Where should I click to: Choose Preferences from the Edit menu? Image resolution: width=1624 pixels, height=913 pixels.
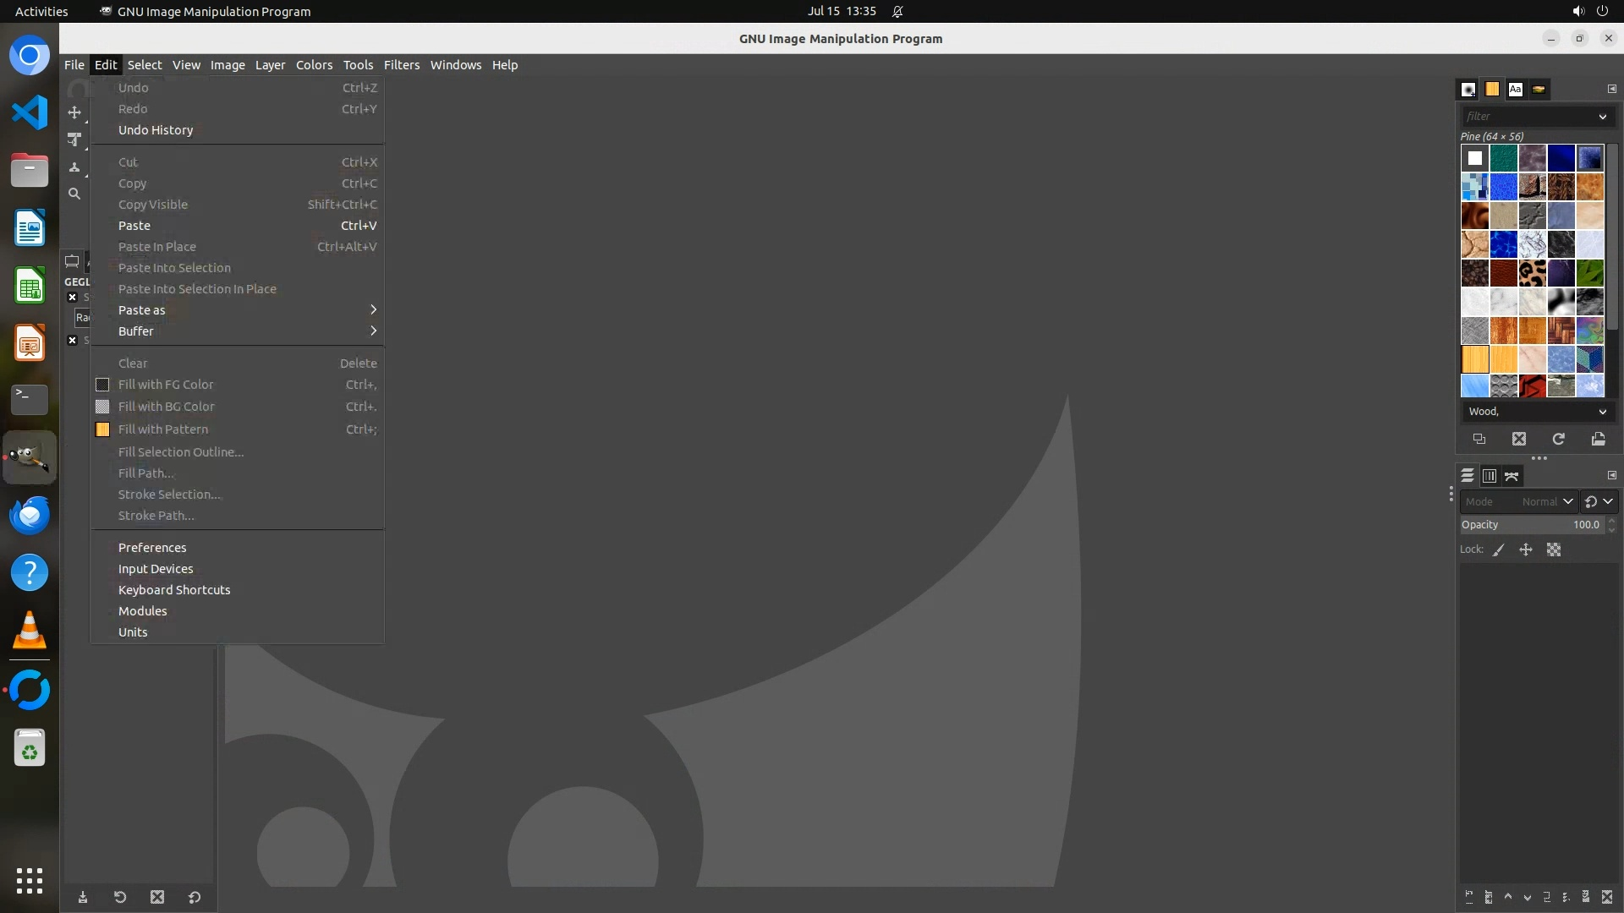click(152, 548)
